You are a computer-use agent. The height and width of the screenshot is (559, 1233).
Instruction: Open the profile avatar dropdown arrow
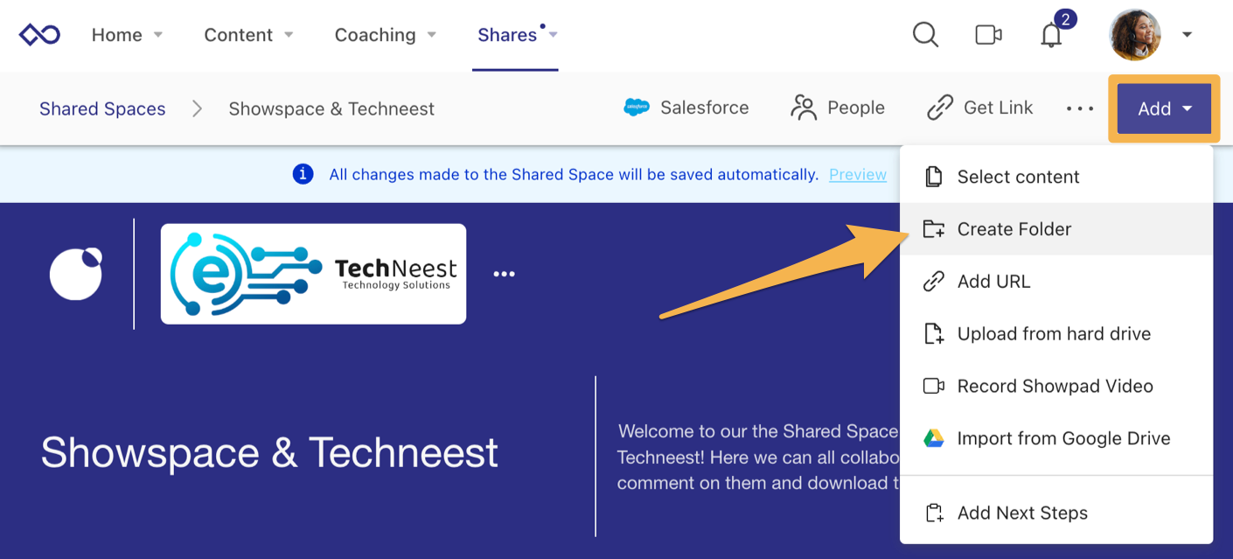click(1187, 35)
